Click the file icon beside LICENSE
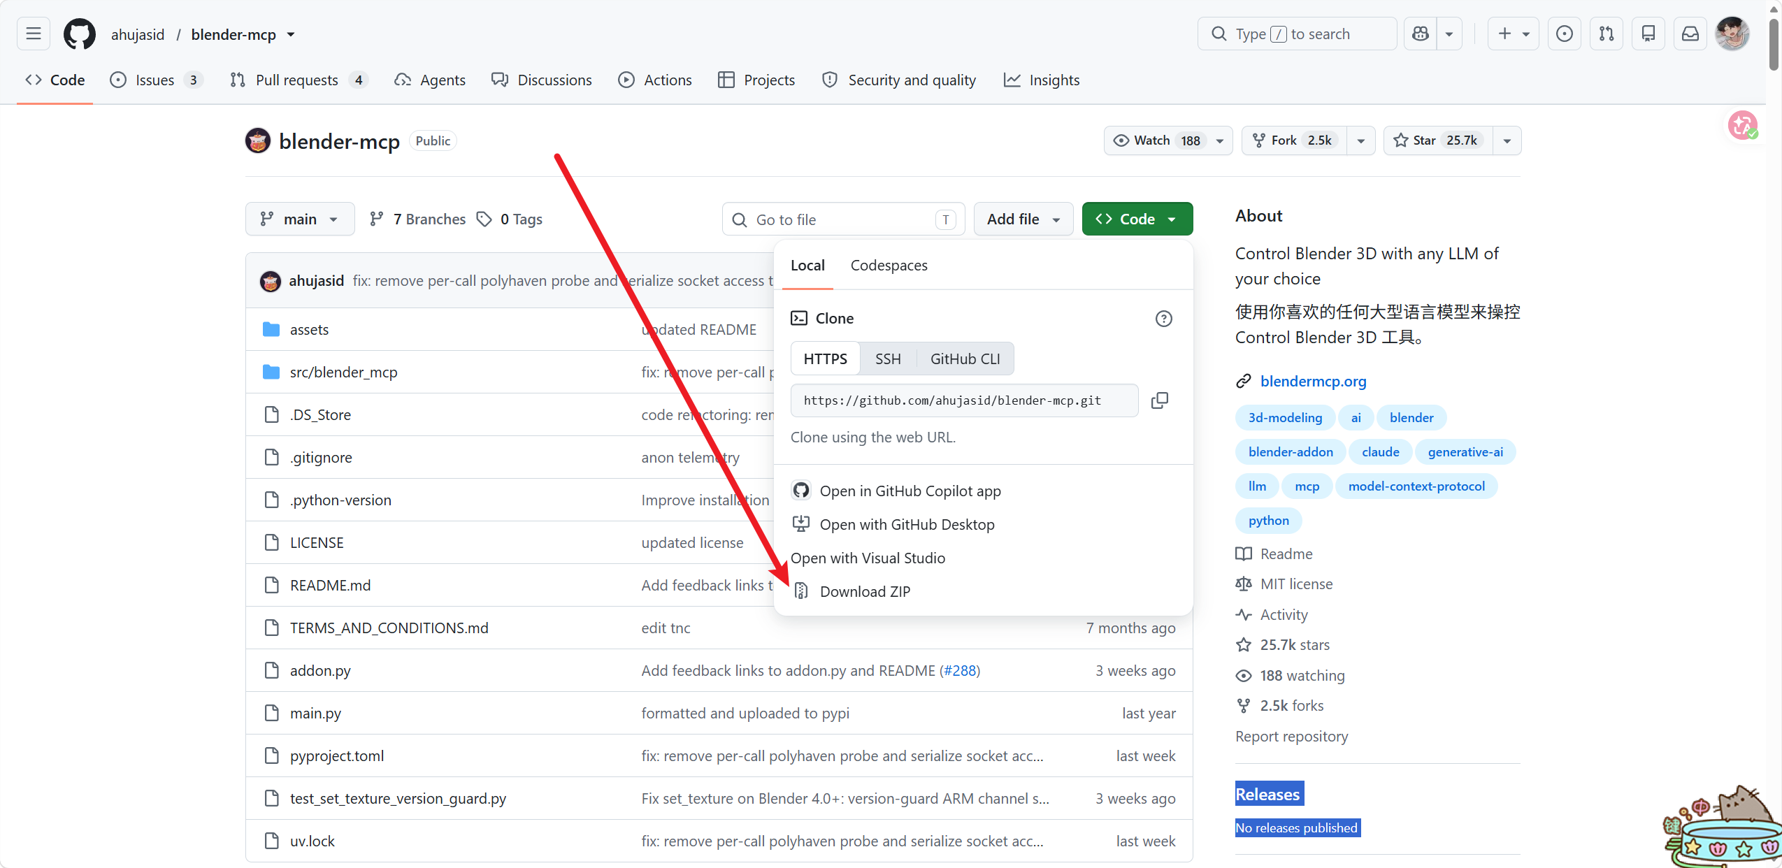 click(271, 542)
